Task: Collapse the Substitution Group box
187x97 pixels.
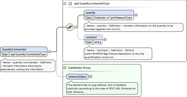Action: coord(65,68)
